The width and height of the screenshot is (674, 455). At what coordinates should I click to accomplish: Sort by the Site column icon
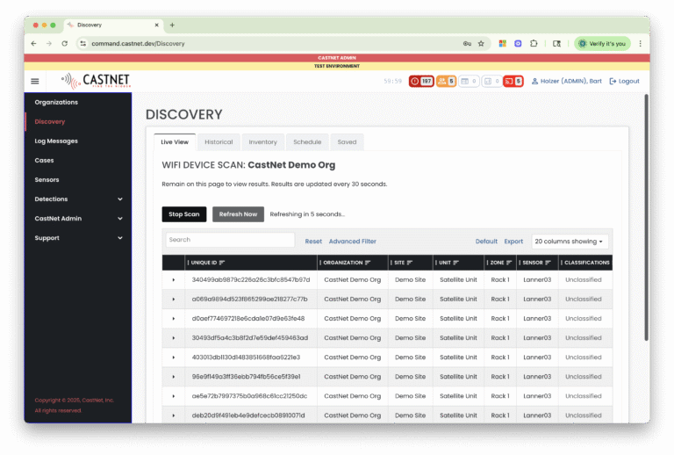[409, 263]
